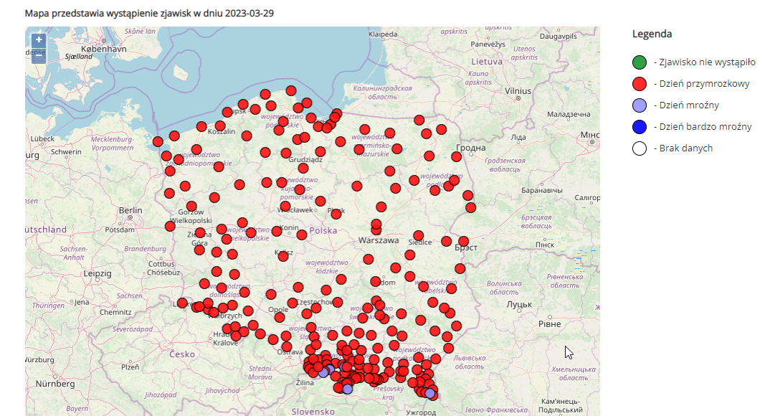The image size is (770, 416).
Task: Select the dark blue Dzień bardzo mroźny swatch
Action: 640,127
